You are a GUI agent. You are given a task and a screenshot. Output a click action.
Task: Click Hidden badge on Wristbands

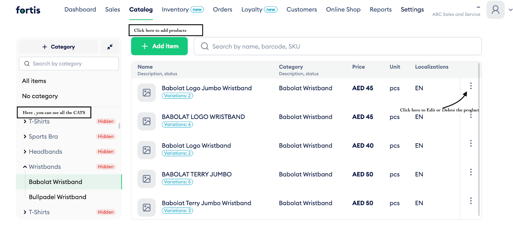pos(106,167)
